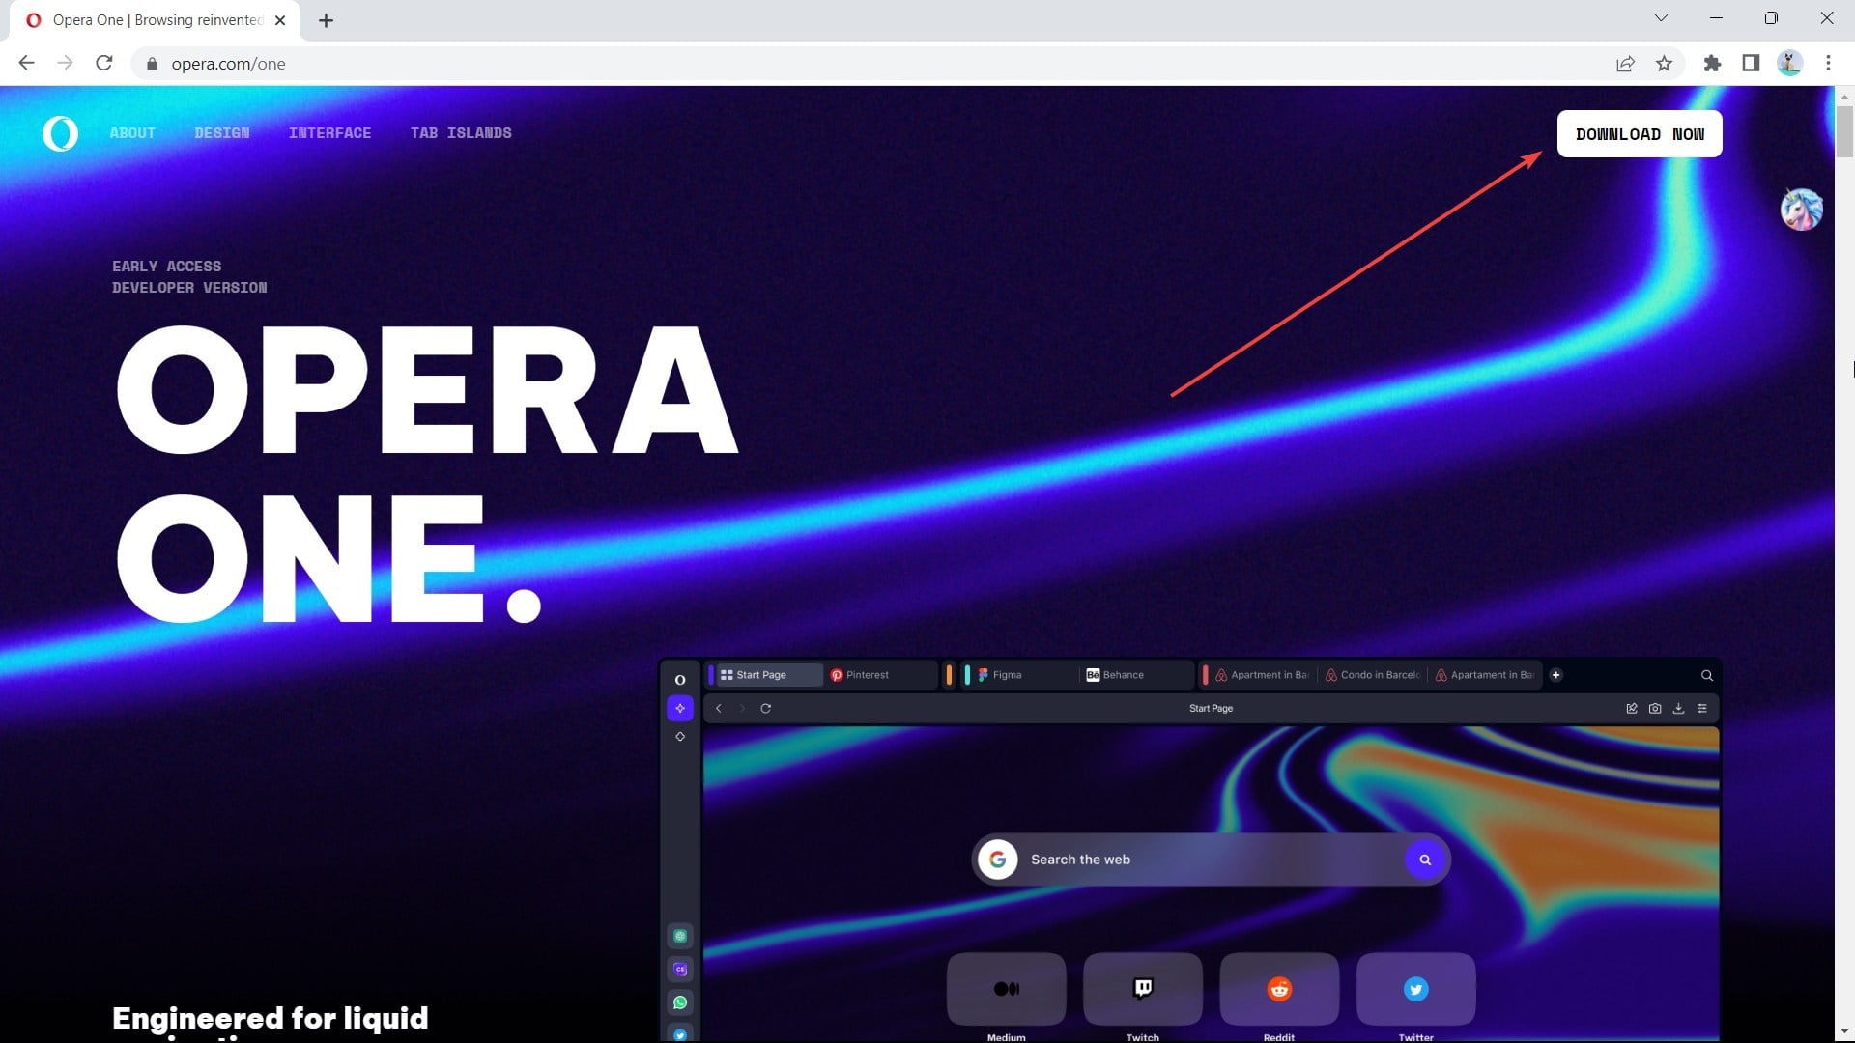Screen dimensions: 1855x1043
Task: Go back to previous page
Action: tap(26, 64)
